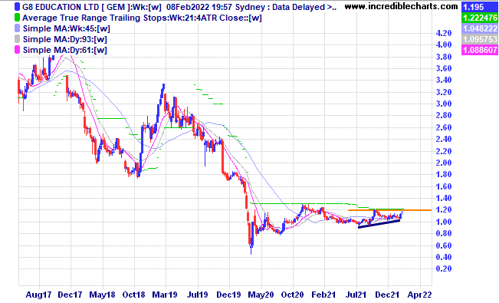Click the 08Feb2022 19:57 timestamp in header

[x=199, y=7]
